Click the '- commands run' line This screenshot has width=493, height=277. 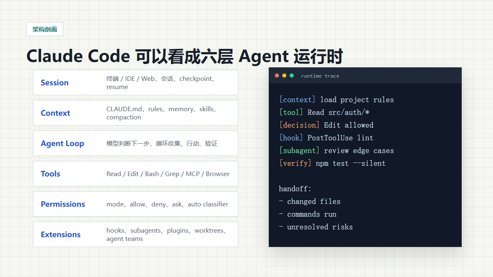point(308,214)
